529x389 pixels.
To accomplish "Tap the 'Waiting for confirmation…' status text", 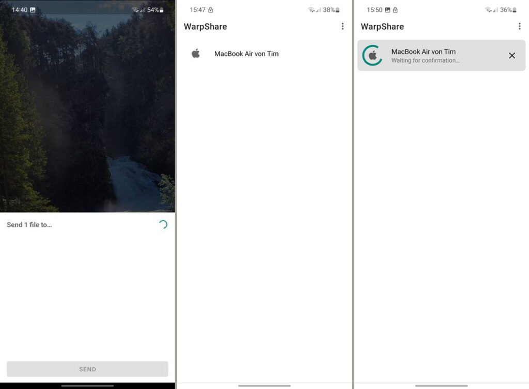I will pyautogui.click(x=425, y=60).
